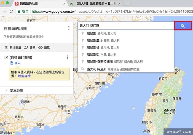The height and width of the screenshot is (135, 193).
Task: Click the 分享 share icon
Action: coord(26,47)
